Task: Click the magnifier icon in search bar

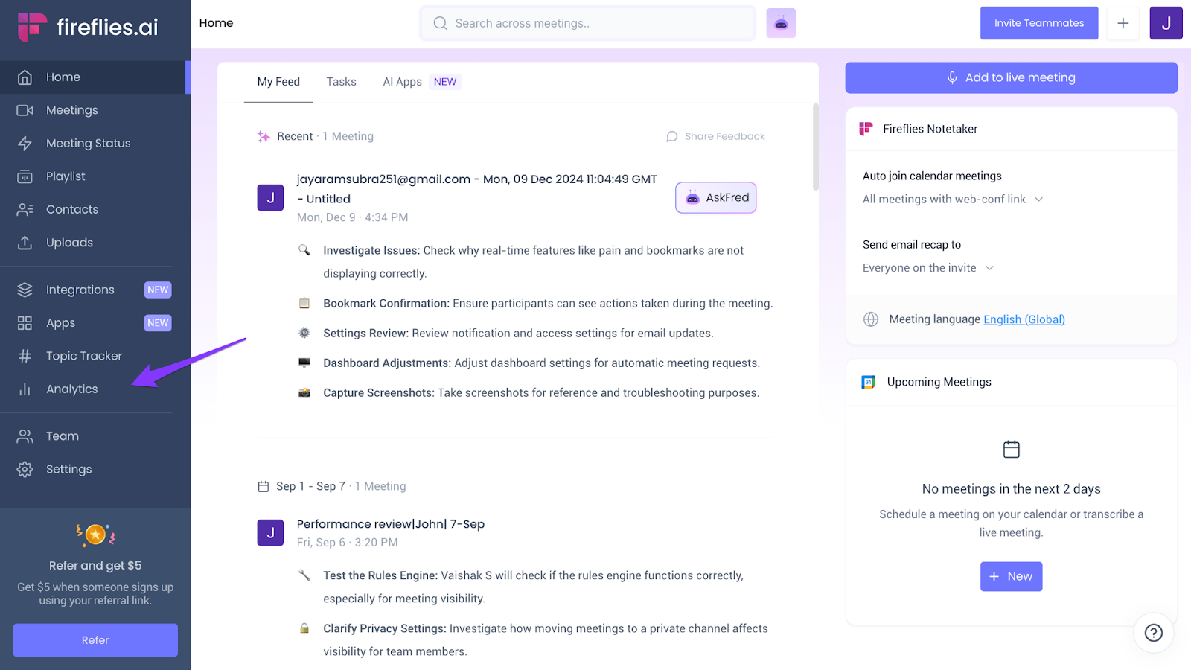Action: (x=441, y=23)
